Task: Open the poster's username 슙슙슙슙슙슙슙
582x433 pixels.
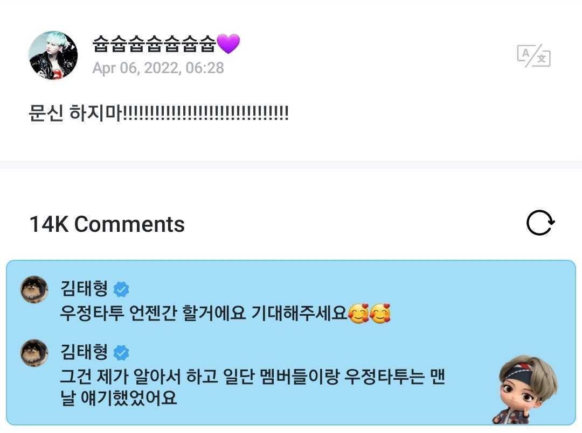Action: click(x=154, y=44)
